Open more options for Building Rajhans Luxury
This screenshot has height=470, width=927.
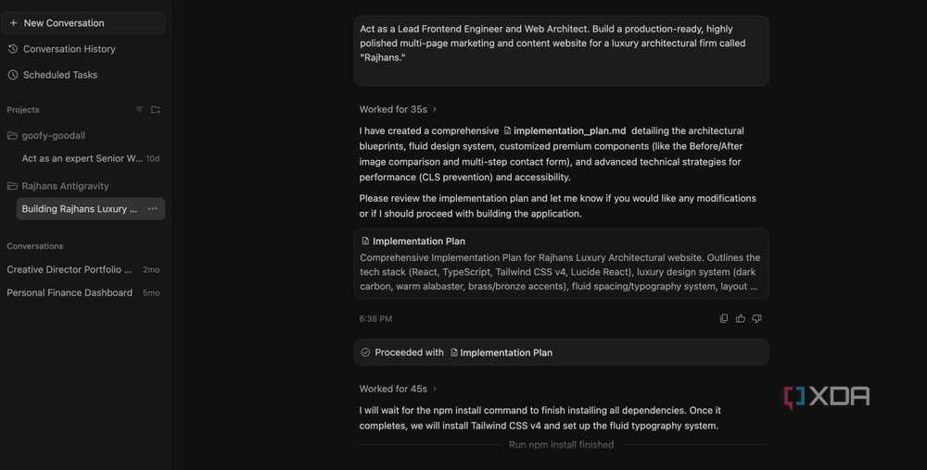[153, 209]
